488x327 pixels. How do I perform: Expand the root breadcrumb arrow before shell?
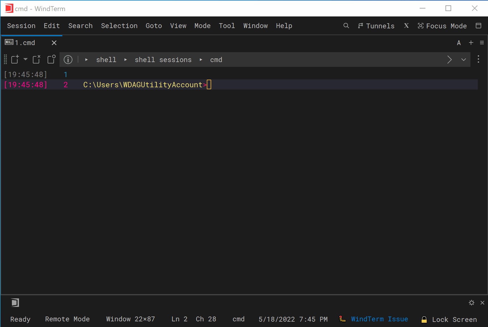[x=86, y=60]
